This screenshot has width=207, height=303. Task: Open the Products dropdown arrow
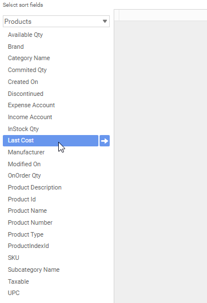click(105, 21)
